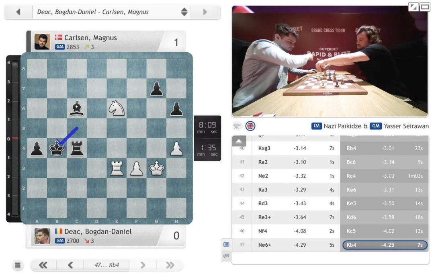The height and width of the screenshot is (276, 434).
Task: Click commentator name Yasser Seirawan
Action: [406, 126]
